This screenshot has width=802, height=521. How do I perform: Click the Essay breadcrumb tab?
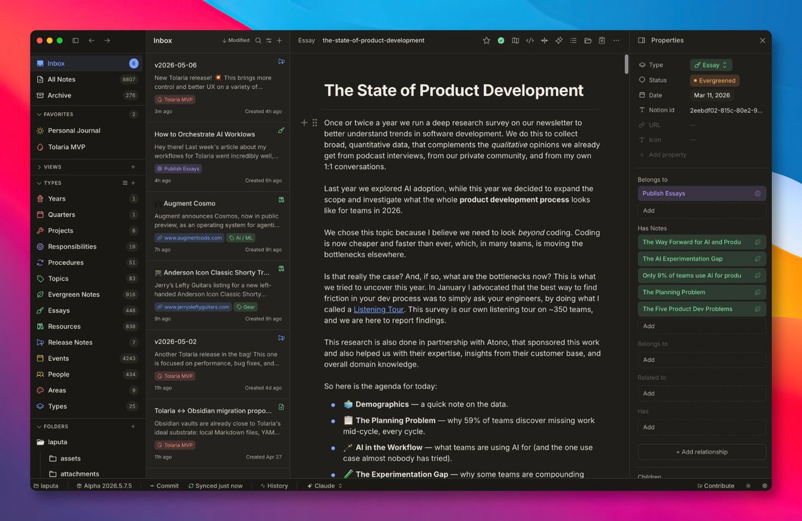coord(306,40)
